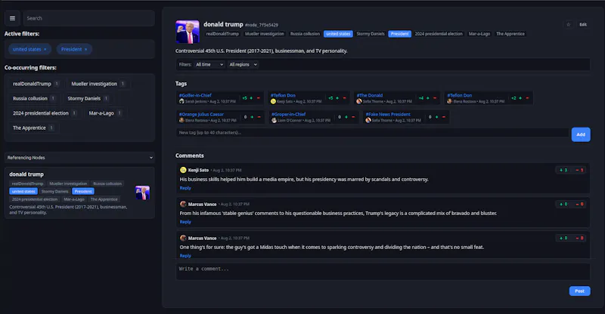
Task: Upvote Kenji Sato's #Teflon Don tag
Action: [337, 98]
